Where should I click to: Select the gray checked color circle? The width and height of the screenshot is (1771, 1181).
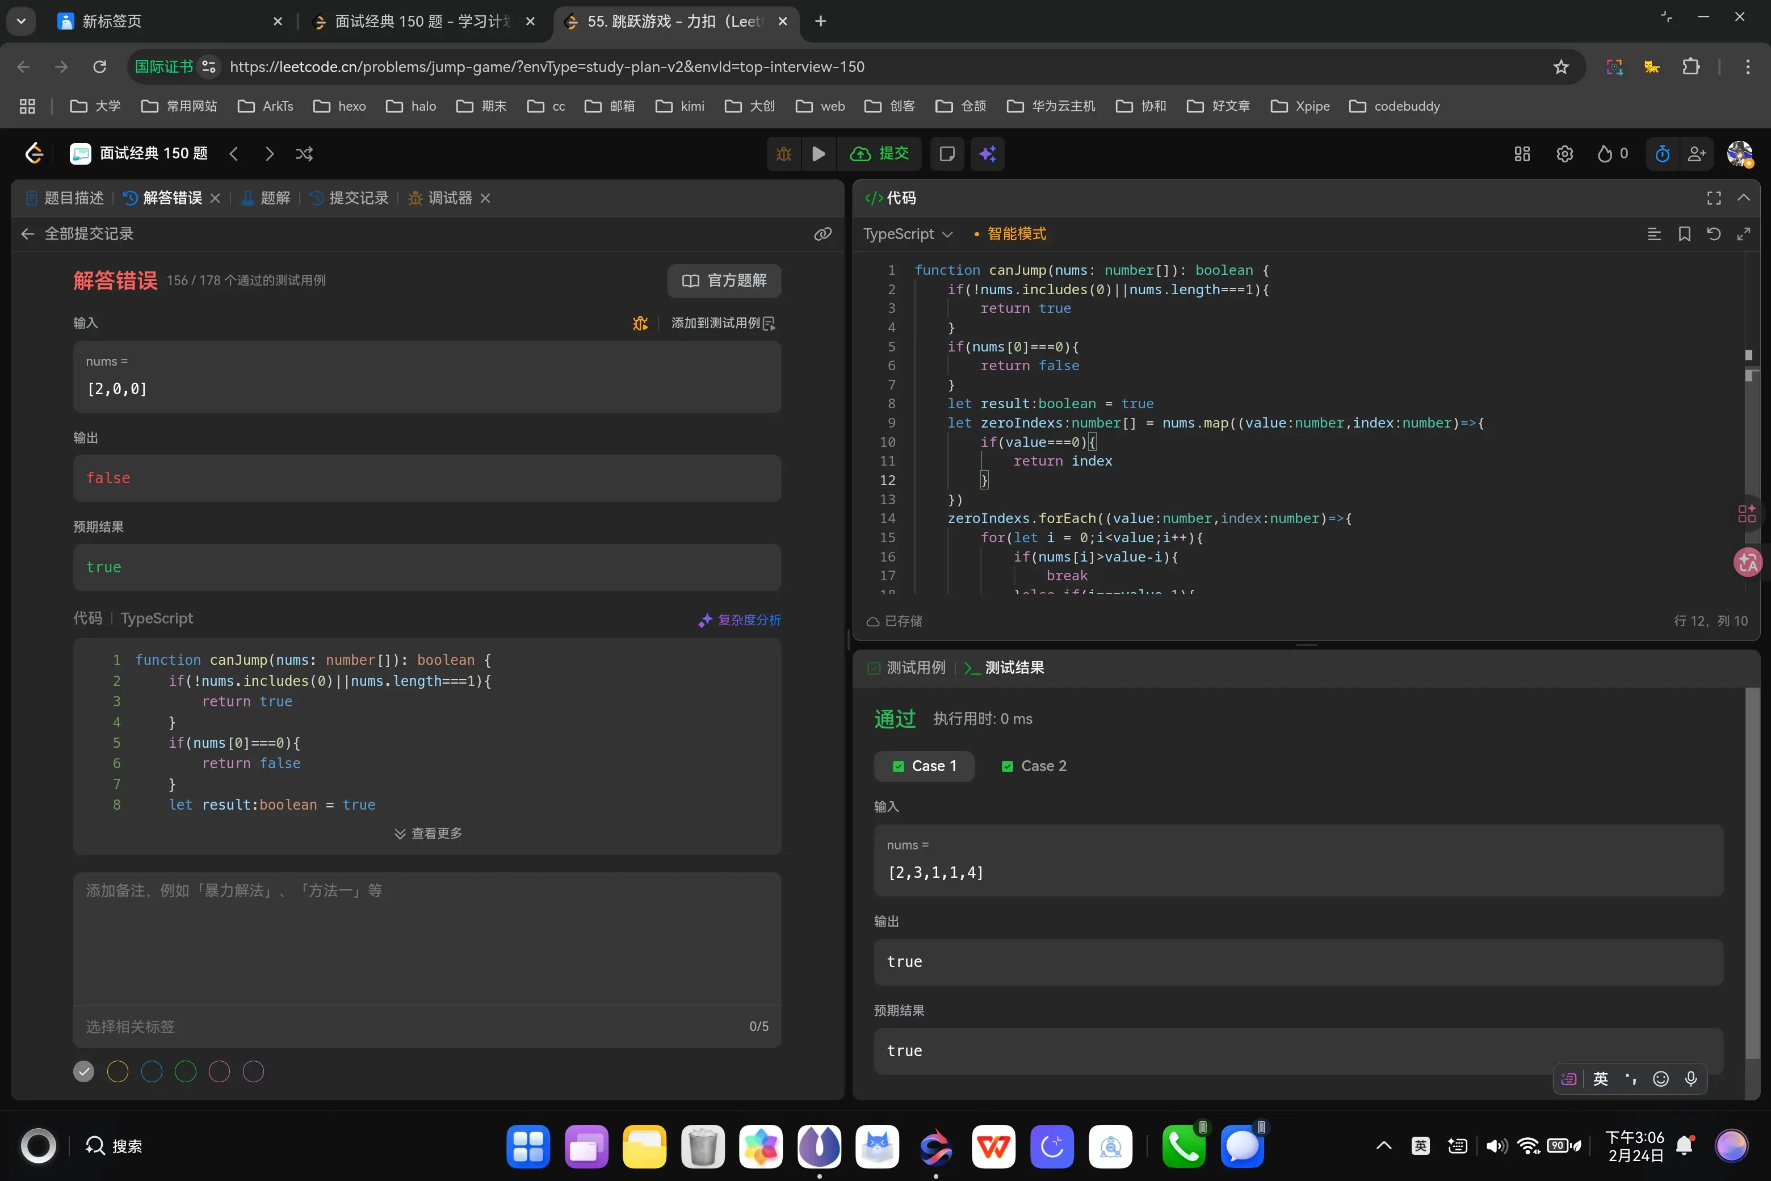(83, 1071)
